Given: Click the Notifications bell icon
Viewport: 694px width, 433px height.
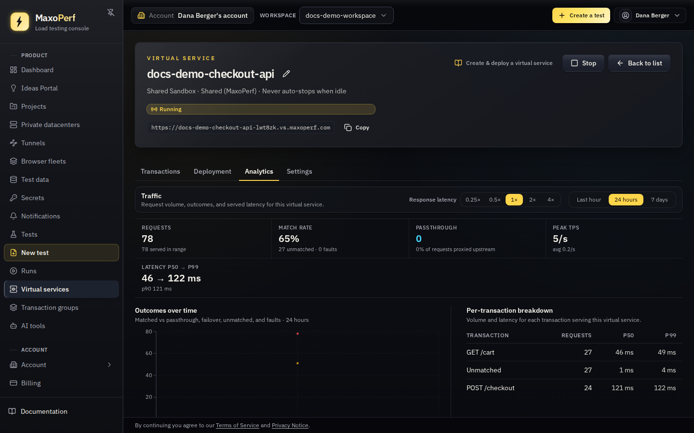Looking at the screenshot, I should coord(13,216).
